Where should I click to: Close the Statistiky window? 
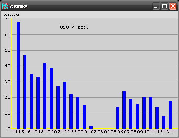tap(173, 6)
